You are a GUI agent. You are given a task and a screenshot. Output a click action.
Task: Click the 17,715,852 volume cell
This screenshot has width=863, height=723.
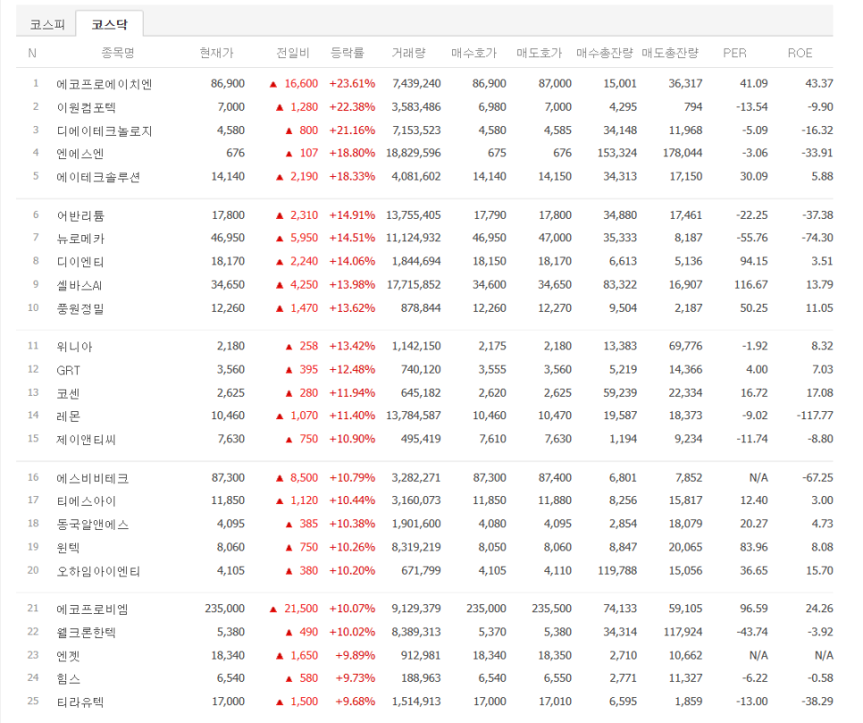point(414,285)
